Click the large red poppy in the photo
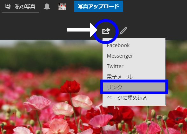This screenshot has height=134, width=187. point(70,87)
